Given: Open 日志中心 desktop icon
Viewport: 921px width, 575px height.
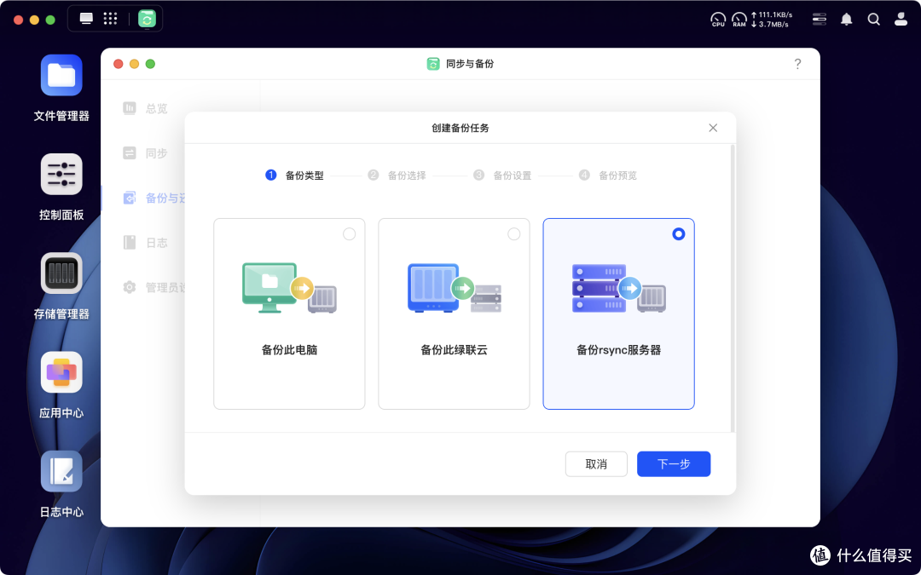Looking at the screenshot, I should tap(61, 471).
